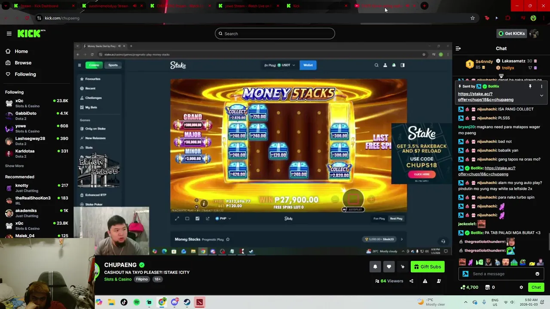Open the Slots & Casino category link
Image resolution: width=550 pixels, height=309 pixels.
coord(118,279)
